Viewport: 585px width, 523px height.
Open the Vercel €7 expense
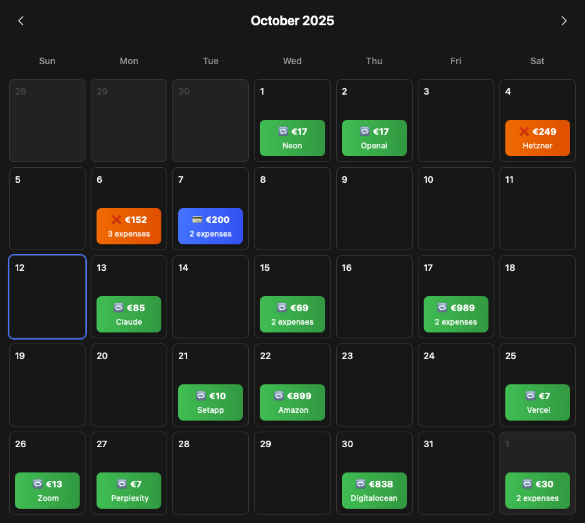(537, 402)
